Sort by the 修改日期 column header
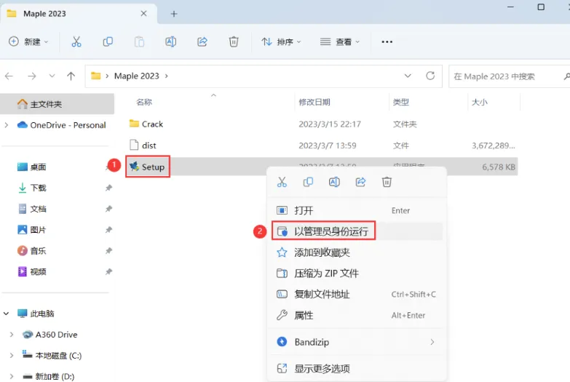This screenshot has height=382, width=570. pos(314,102)
